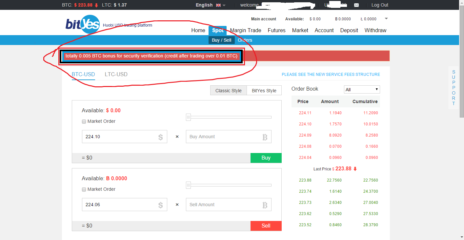Click the red arrow next to BTC ticker
The height and width of the screenshot is (240, 464).
[x=96, y=5]
